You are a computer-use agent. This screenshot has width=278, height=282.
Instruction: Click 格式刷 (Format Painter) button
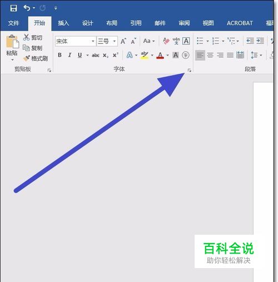tap(36, 58)
